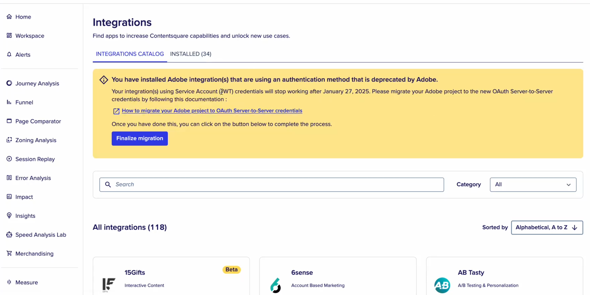590x295 pixels.
Task: Click the Funnel bar chart icon
Action: tap(9, 102)
